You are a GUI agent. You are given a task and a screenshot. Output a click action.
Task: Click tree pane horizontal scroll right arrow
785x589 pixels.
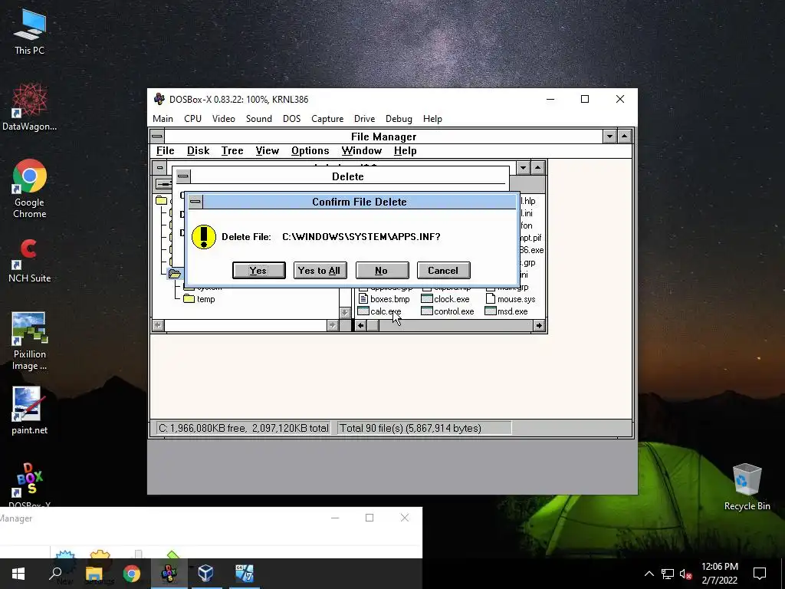[333, 325]
